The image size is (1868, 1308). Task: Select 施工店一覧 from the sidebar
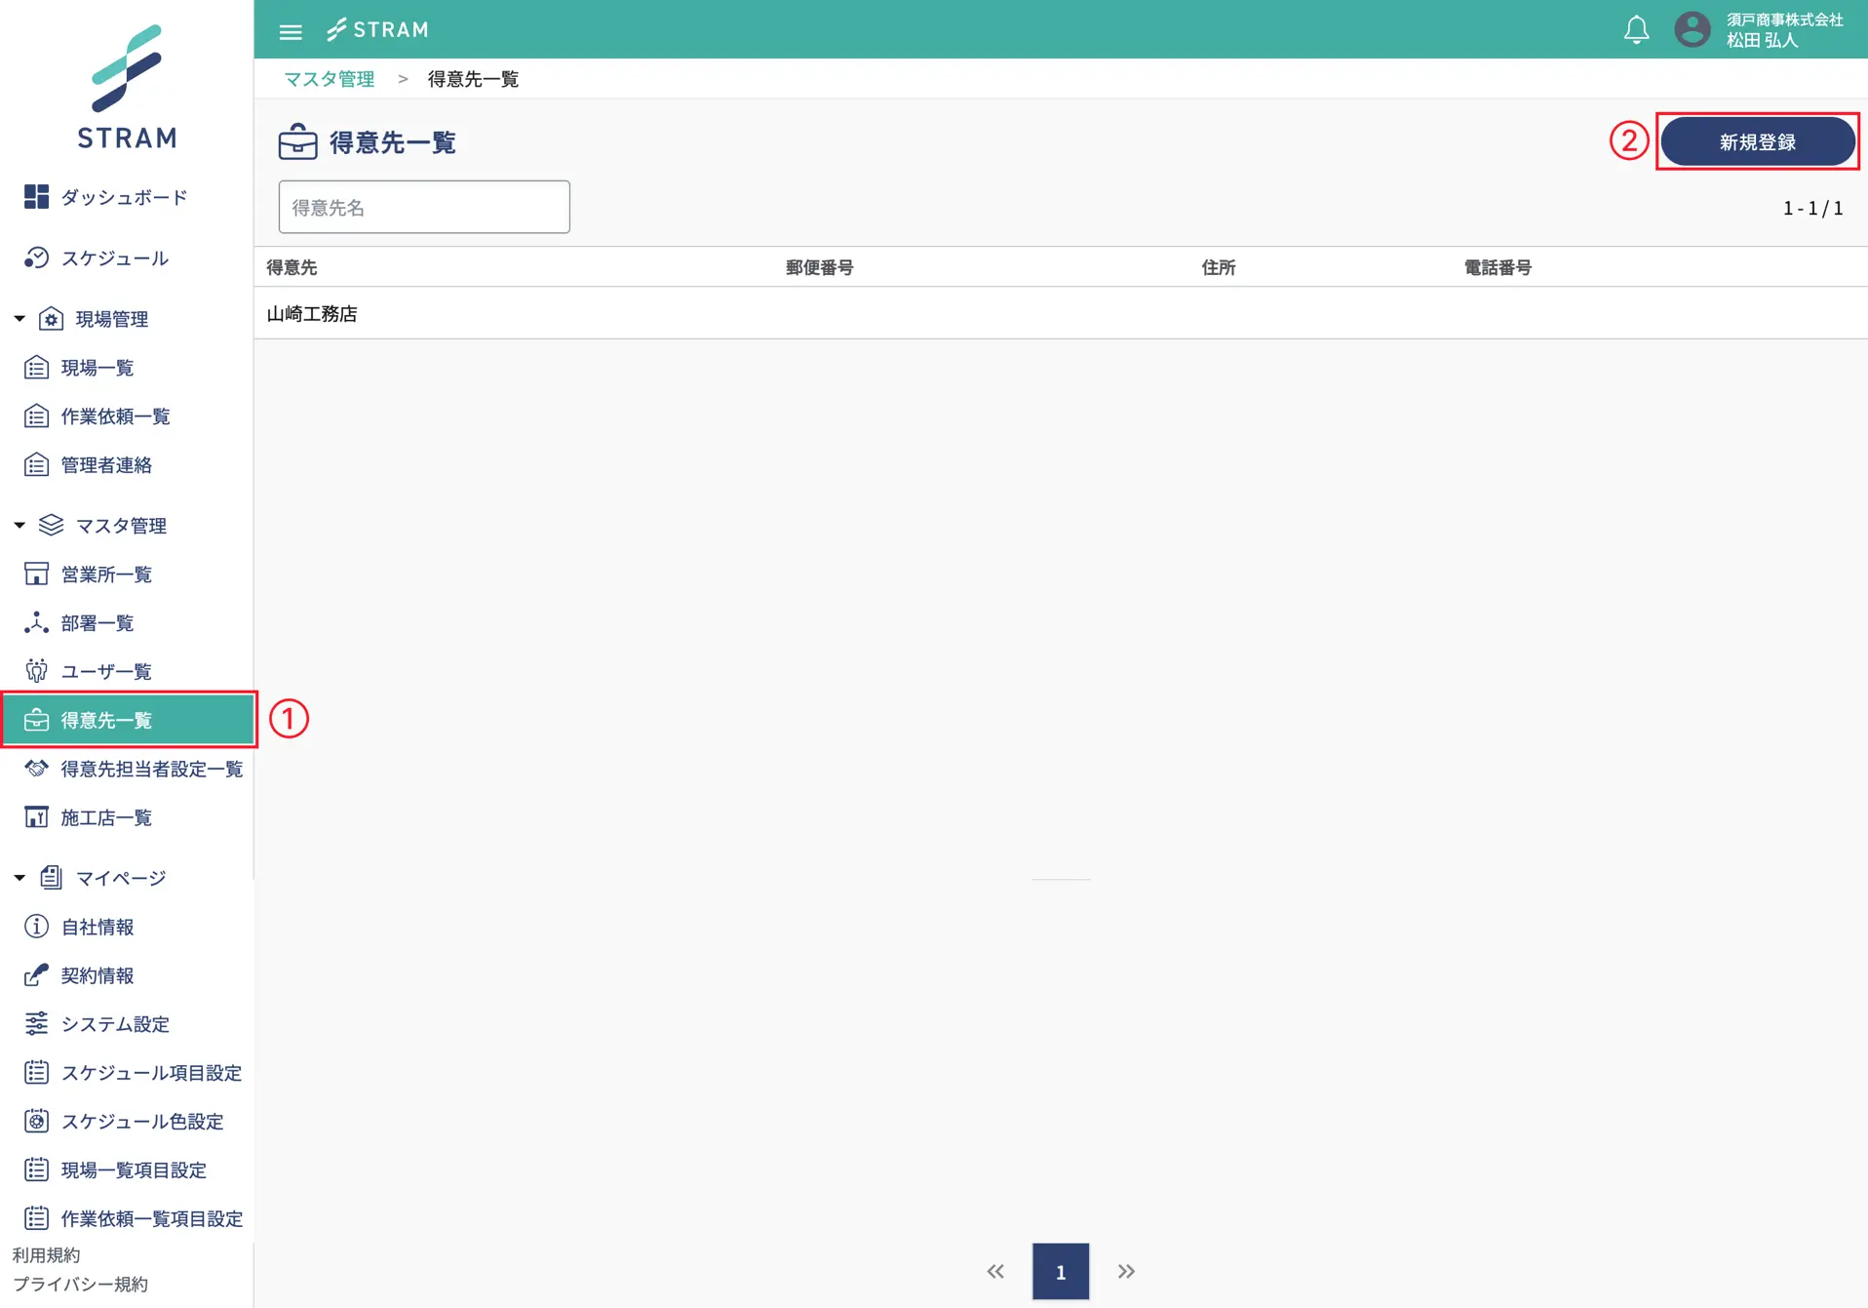point(106,817)
